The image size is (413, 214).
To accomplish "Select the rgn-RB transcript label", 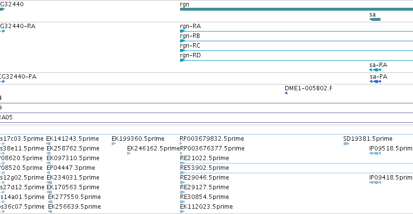I will 190,36.
